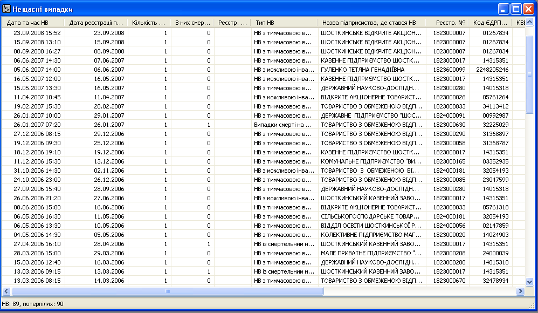538x313 pixels.
Task: Select row dated 26.06.2006 21:20
Action: tap(263, 198)
